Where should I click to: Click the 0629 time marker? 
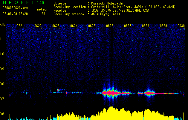[163, 26]
